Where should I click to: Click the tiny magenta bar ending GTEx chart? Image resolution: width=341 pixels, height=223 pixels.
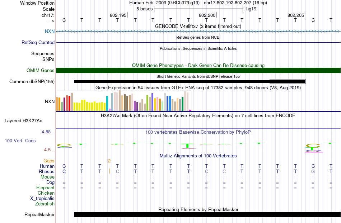190,110
